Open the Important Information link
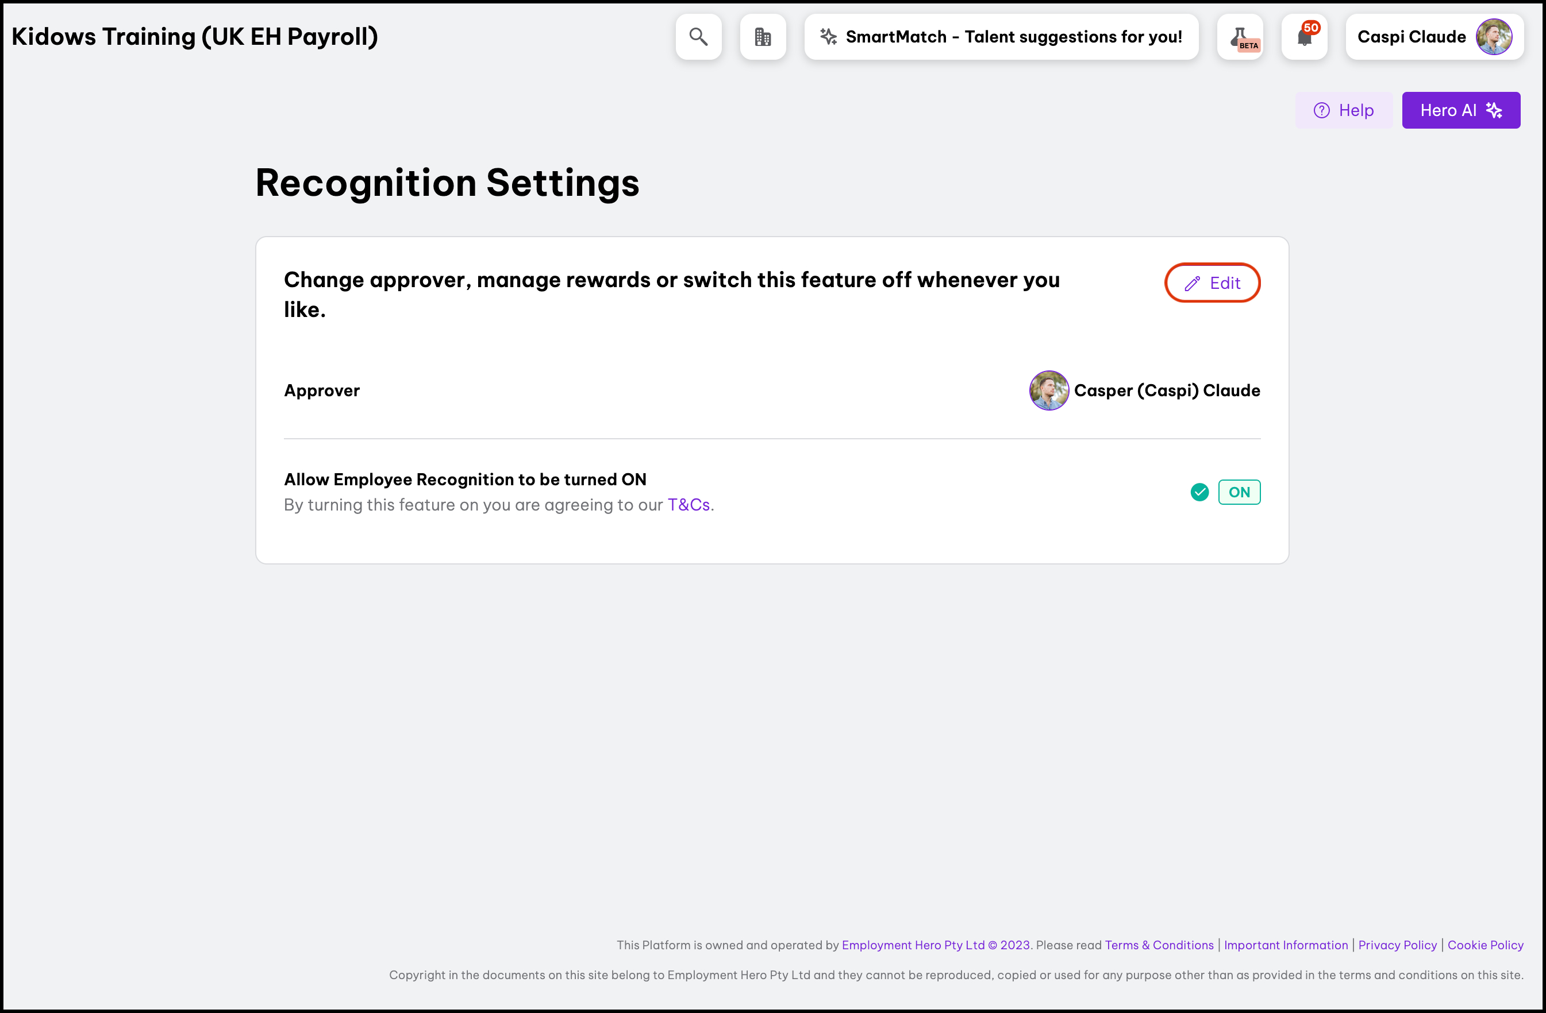Image resolution: width=1546 pixels, height=1013 pixels. (x=1286, y=945)
